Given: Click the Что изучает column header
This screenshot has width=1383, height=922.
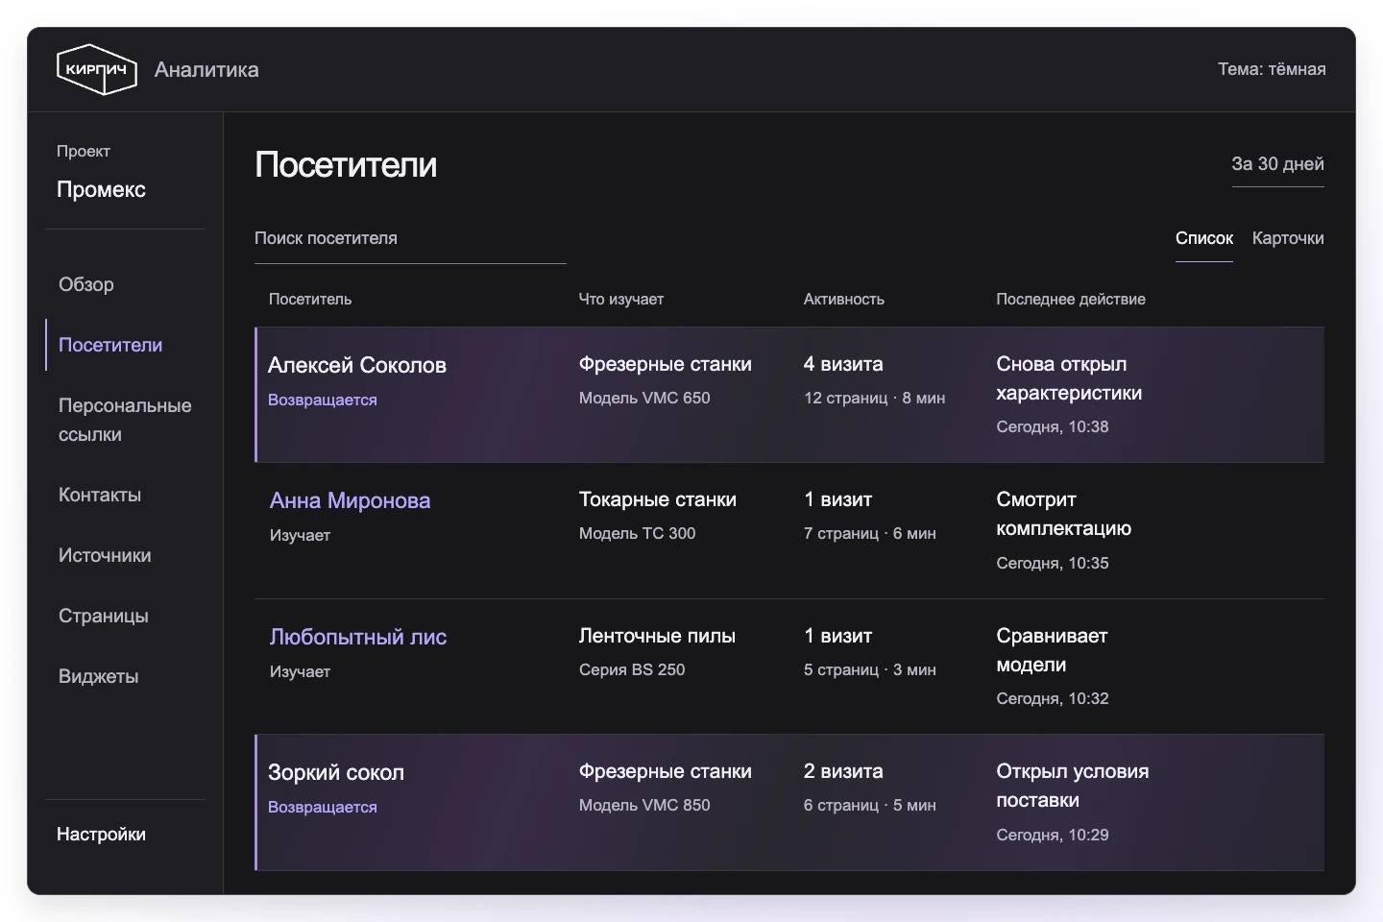Looking at the screenshot, I should 621,299.
